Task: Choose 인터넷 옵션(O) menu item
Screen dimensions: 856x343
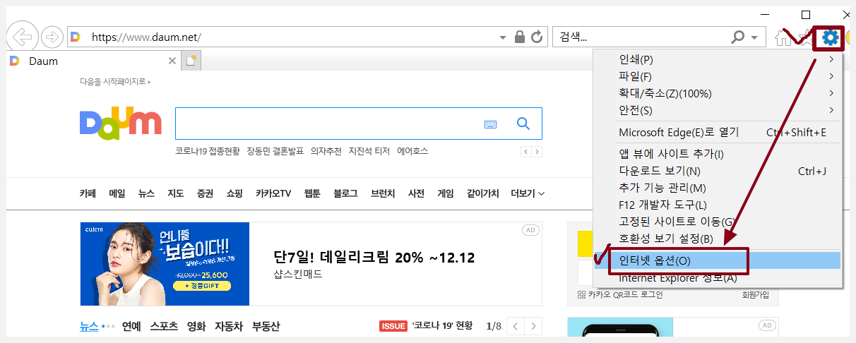Action: tap(718, 260)
